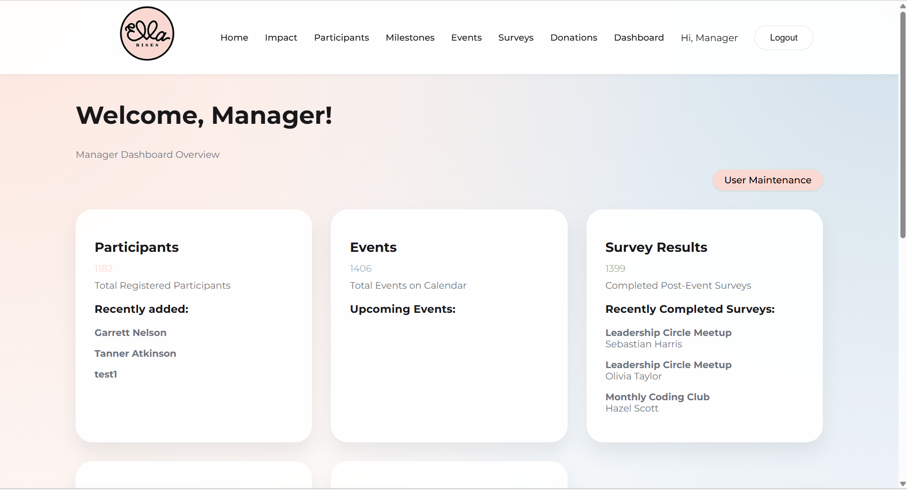Click the participant count 1182
907x490 pixels.
(x=104, y=268)
